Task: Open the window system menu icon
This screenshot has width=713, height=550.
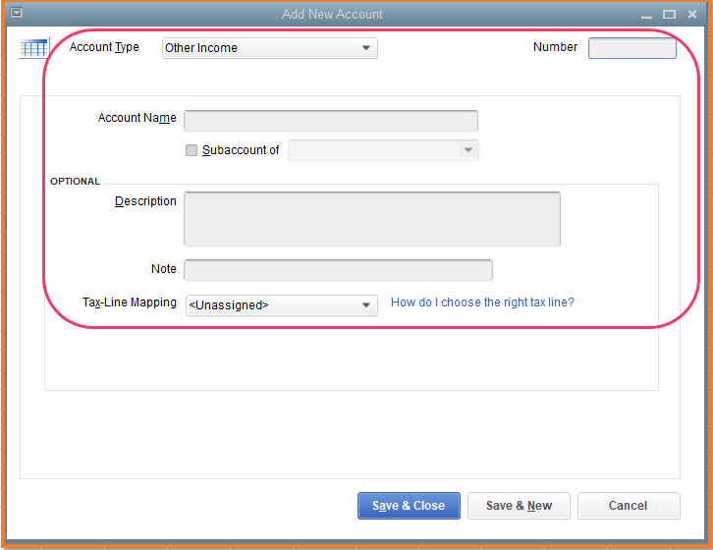Action: coord(16,14)
